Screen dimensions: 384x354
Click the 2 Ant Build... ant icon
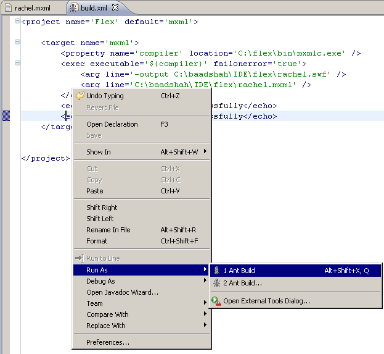pos(216,283)
